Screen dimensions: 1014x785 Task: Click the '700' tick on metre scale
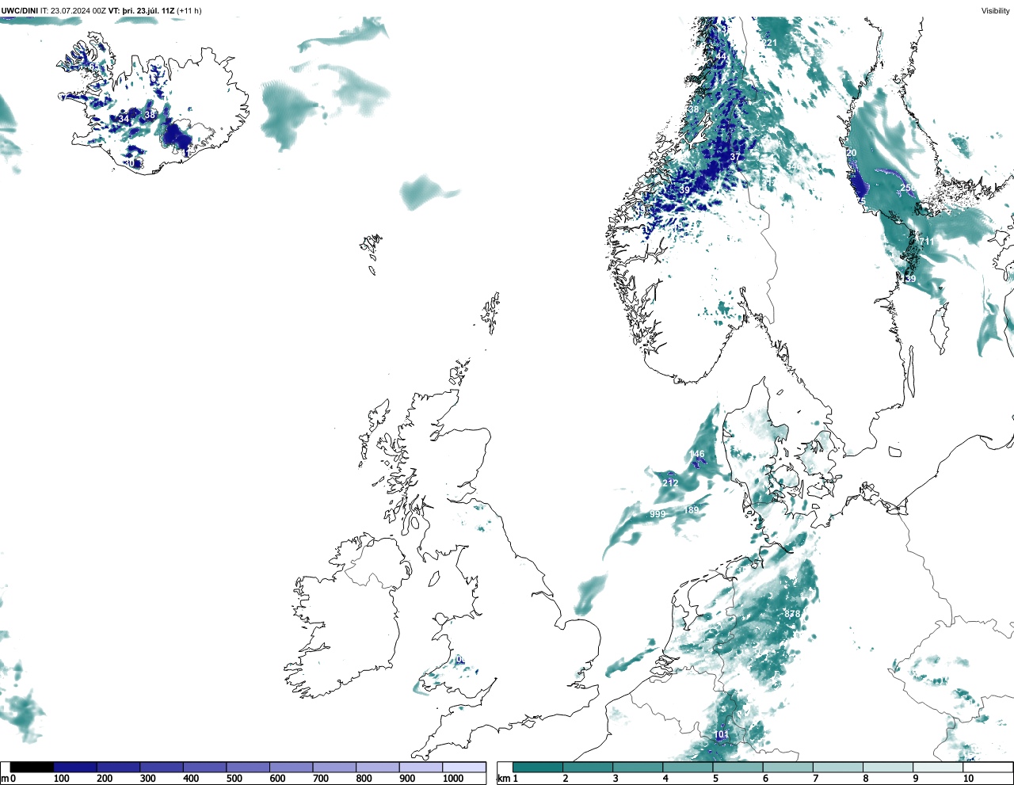[x=321, y=779]
